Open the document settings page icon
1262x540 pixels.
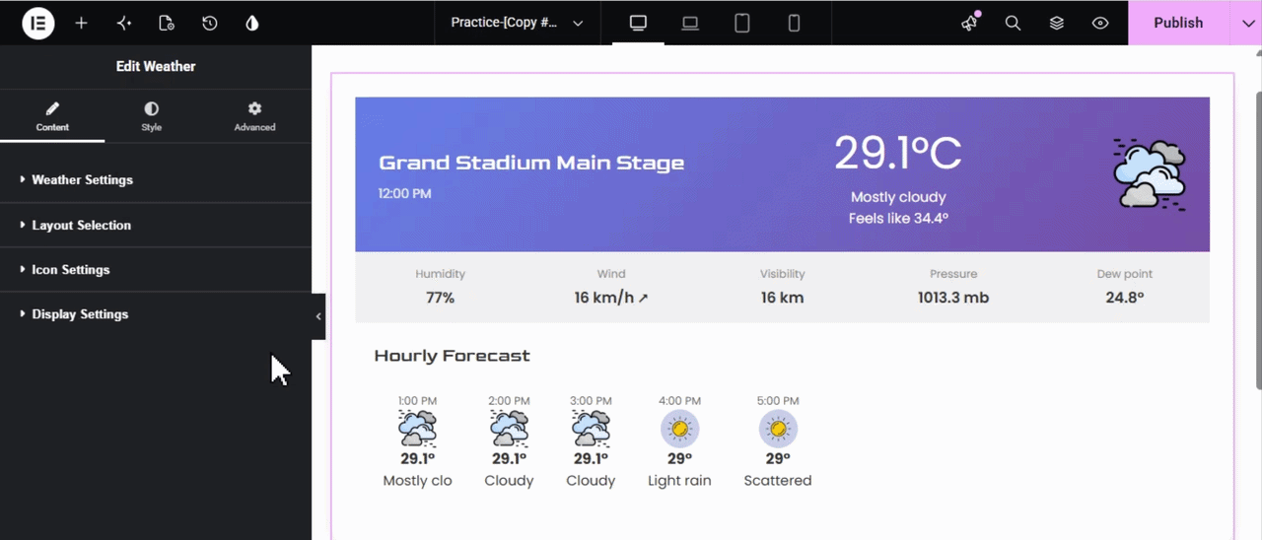(x=167, y=23)
